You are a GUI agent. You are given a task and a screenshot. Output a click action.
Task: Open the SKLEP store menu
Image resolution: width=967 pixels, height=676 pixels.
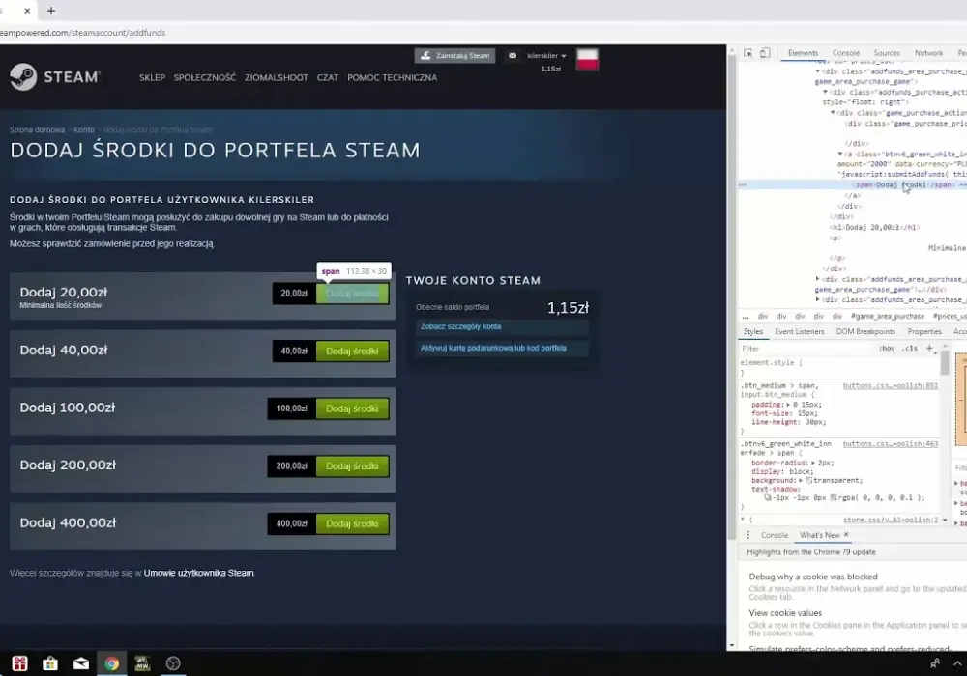pyautogui.click(x=153, y=77)
